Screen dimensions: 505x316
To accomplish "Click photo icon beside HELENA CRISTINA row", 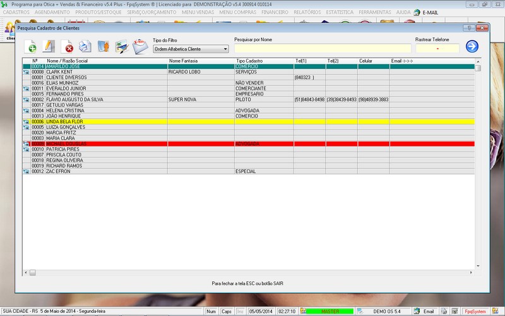I will (26, 111).
